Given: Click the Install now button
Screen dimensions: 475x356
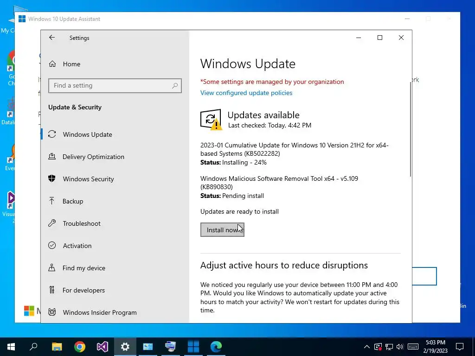Looking at the screenshot, I should (x=222, y=230).
